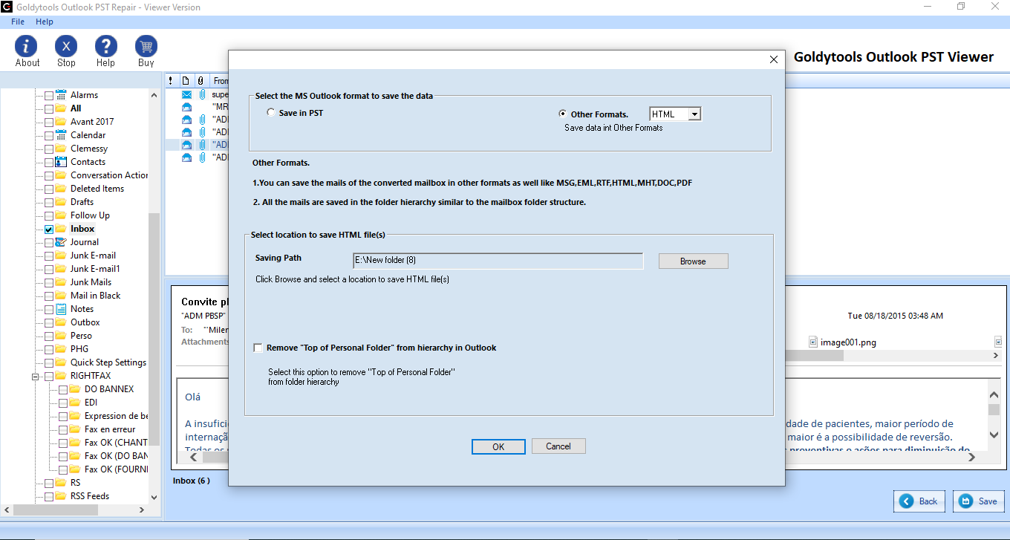
Task: Click the Journal folder icon
Action: pyautogui.click(x=61, y=242)
